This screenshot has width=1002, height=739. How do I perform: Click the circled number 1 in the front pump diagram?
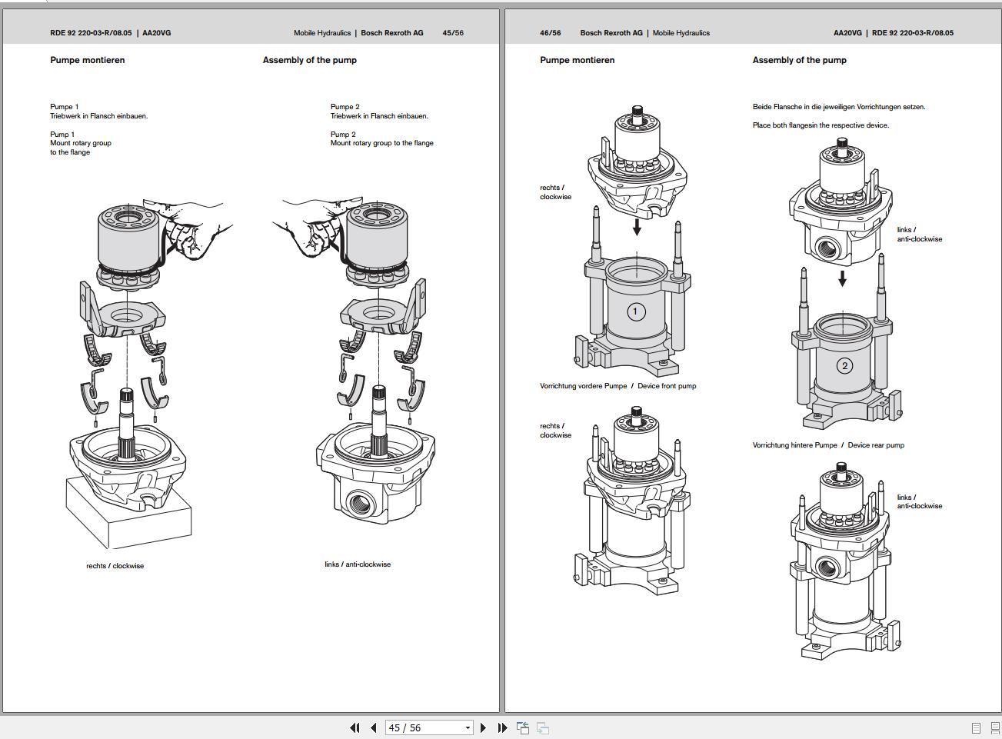[x=635, y=311]
